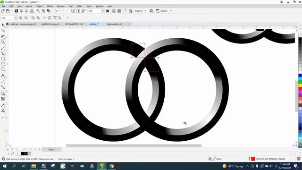This screenshot has height=170, width=302.
Task: Click the blue color swatch in palette
Action: (300, 76)
